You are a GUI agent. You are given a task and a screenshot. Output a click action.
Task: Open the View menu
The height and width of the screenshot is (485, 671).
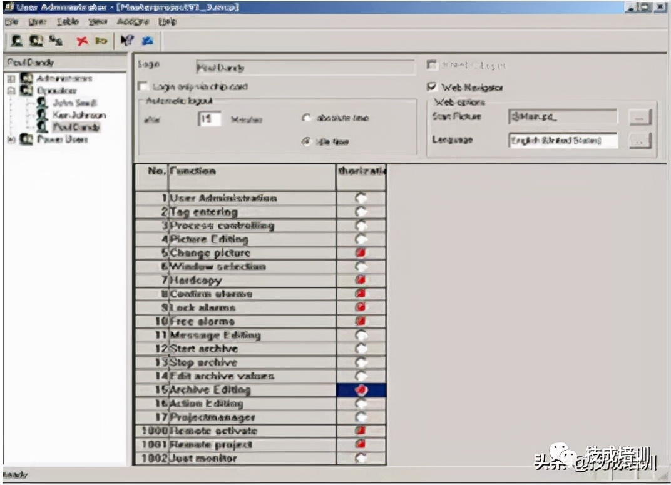[x=98, y=22]
